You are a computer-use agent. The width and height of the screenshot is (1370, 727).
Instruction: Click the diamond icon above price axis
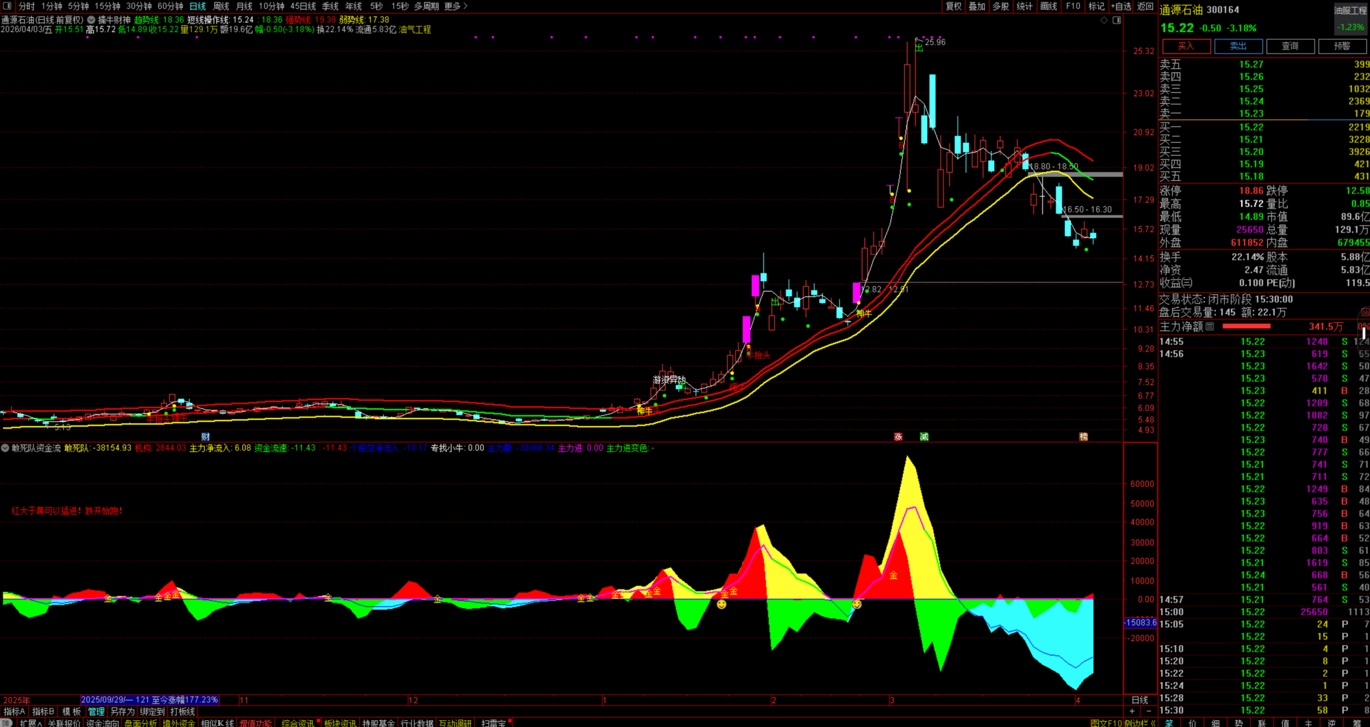1103,20
